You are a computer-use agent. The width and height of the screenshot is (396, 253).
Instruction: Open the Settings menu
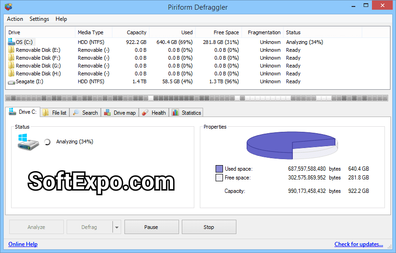tap(39, 19)
